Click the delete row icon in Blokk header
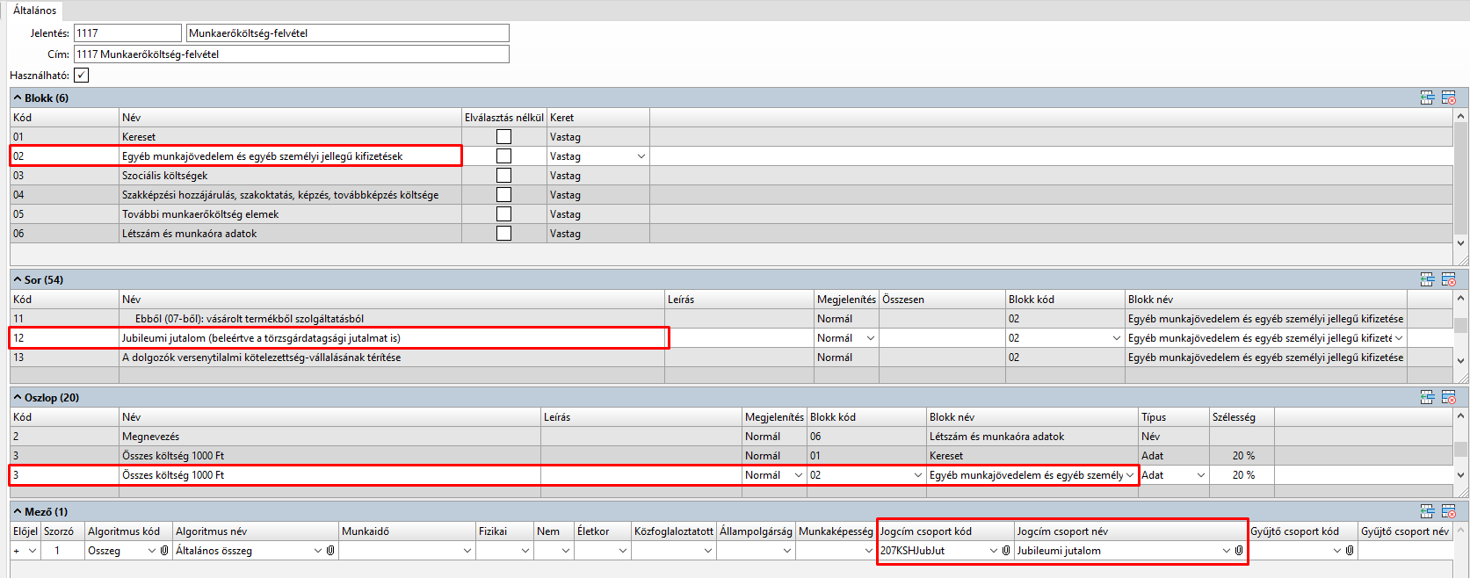The image size is (1470, 578). click(1449, 98)
